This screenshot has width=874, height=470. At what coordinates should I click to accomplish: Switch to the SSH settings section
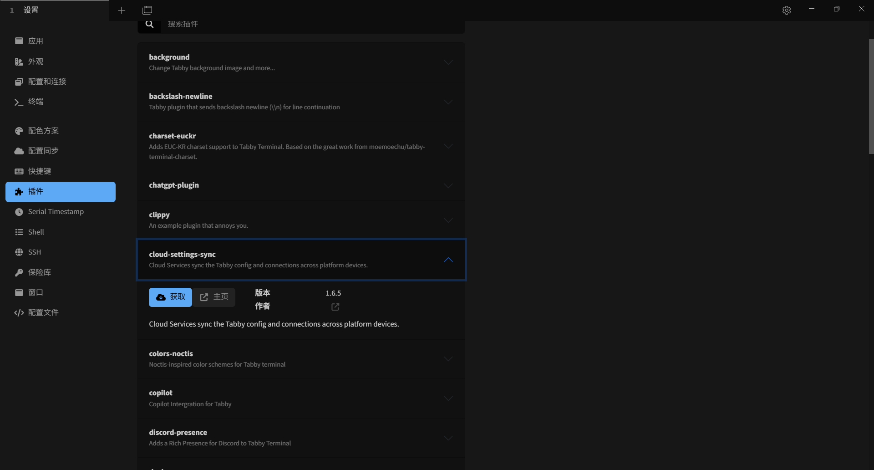pyautogui.click(x=34, y=252)
